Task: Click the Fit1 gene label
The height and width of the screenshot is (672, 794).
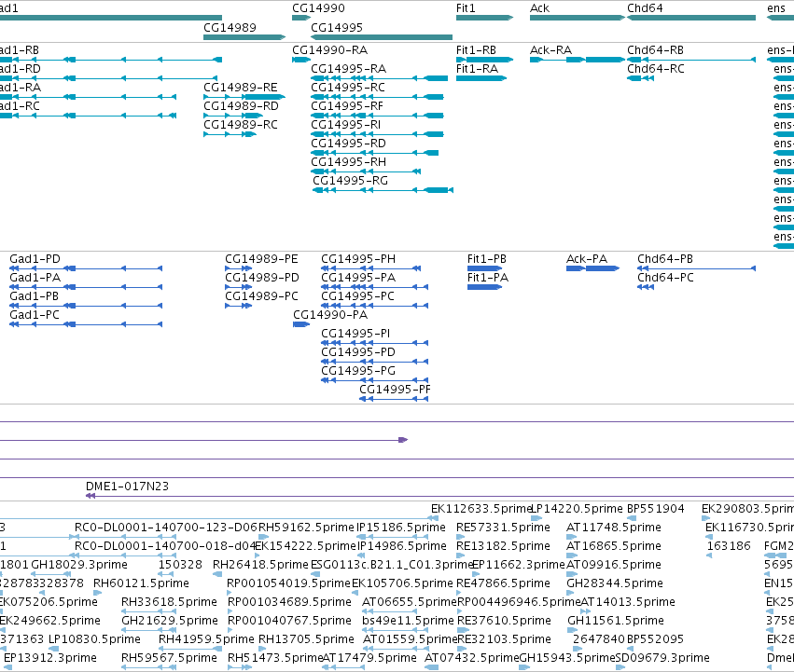Action: (x=466, y=8)
